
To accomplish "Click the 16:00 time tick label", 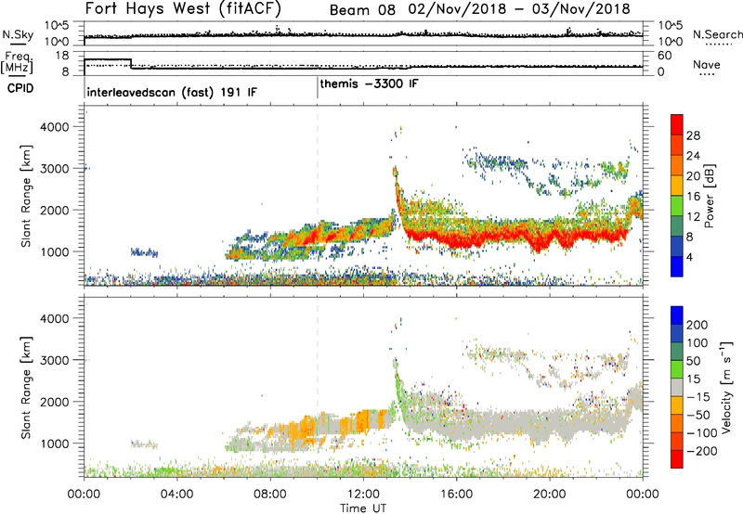I will point(456,495).
